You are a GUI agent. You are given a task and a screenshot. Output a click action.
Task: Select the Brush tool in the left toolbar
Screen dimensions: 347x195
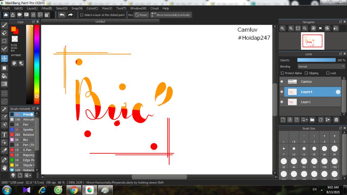(x=4, y=25)
